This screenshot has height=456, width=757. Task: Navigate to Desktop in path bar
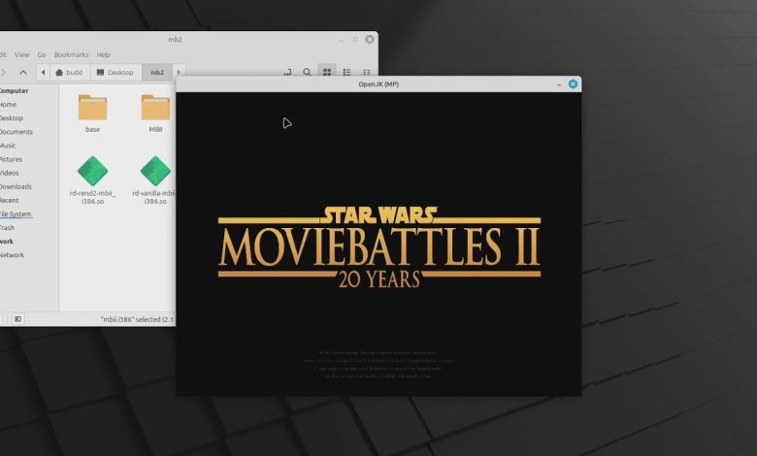(115, 73)
